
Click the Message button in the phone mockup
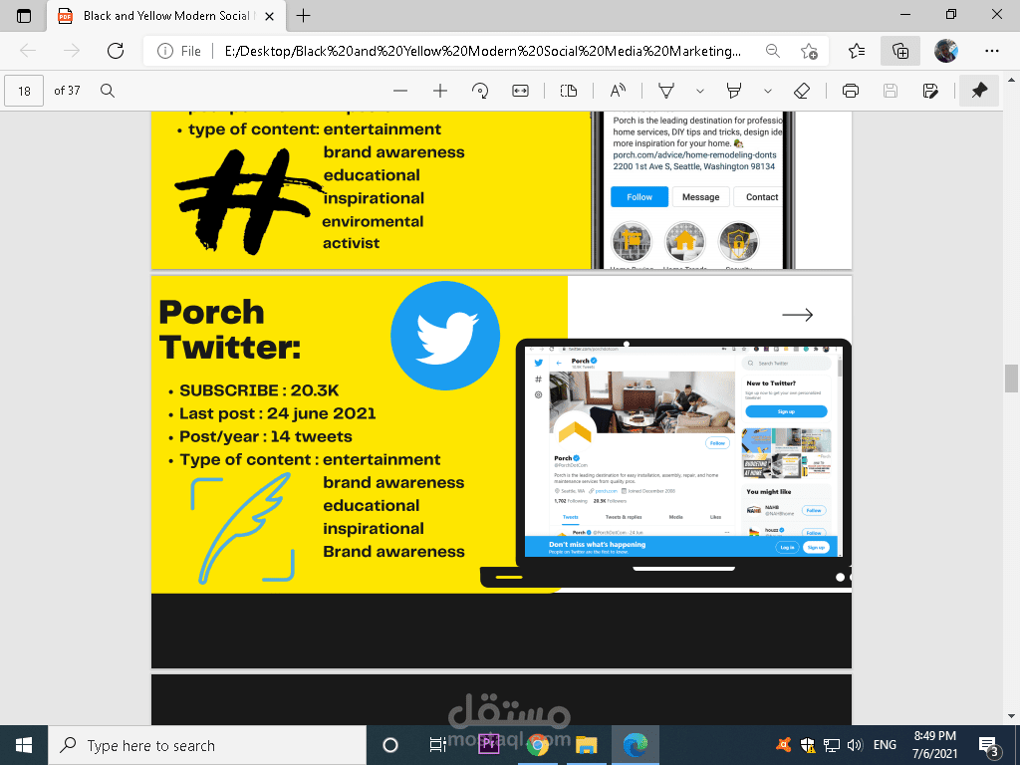(700, 196)
